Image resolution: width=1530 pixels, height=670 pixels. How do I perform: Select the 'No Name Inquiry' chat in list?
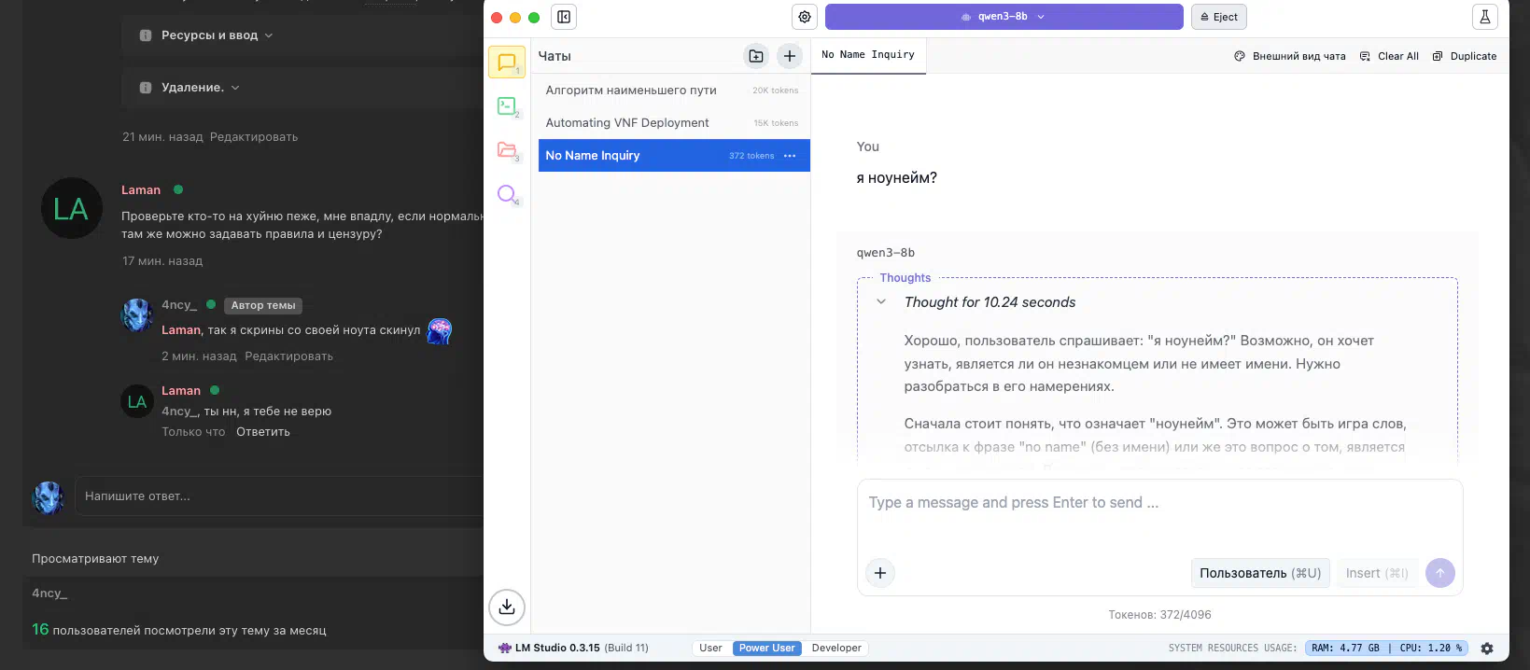tap(672, 156)
